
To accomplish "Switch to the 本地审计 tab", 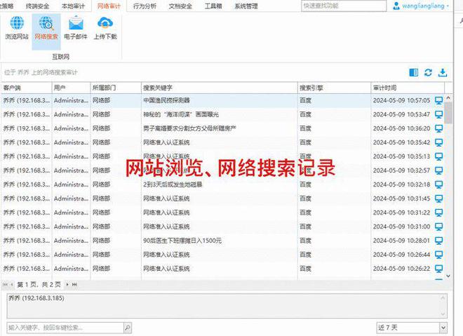I will point(73,6).
